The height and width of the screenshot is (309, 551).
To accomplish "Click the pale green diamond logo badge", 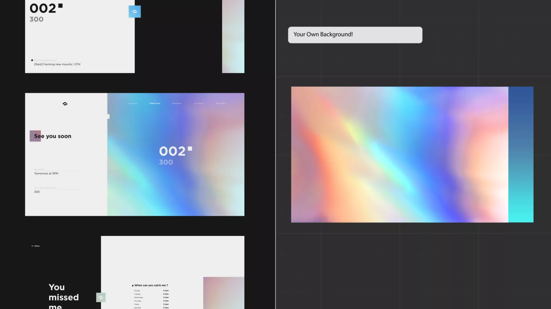I will click(101, 297).
